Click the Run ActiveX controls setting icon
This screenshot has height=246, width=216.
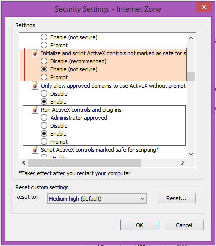coord(35,110)
